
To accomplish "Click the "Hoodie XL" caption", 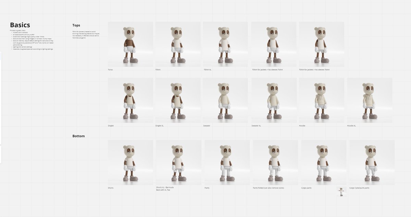I will tap(351, 126).
